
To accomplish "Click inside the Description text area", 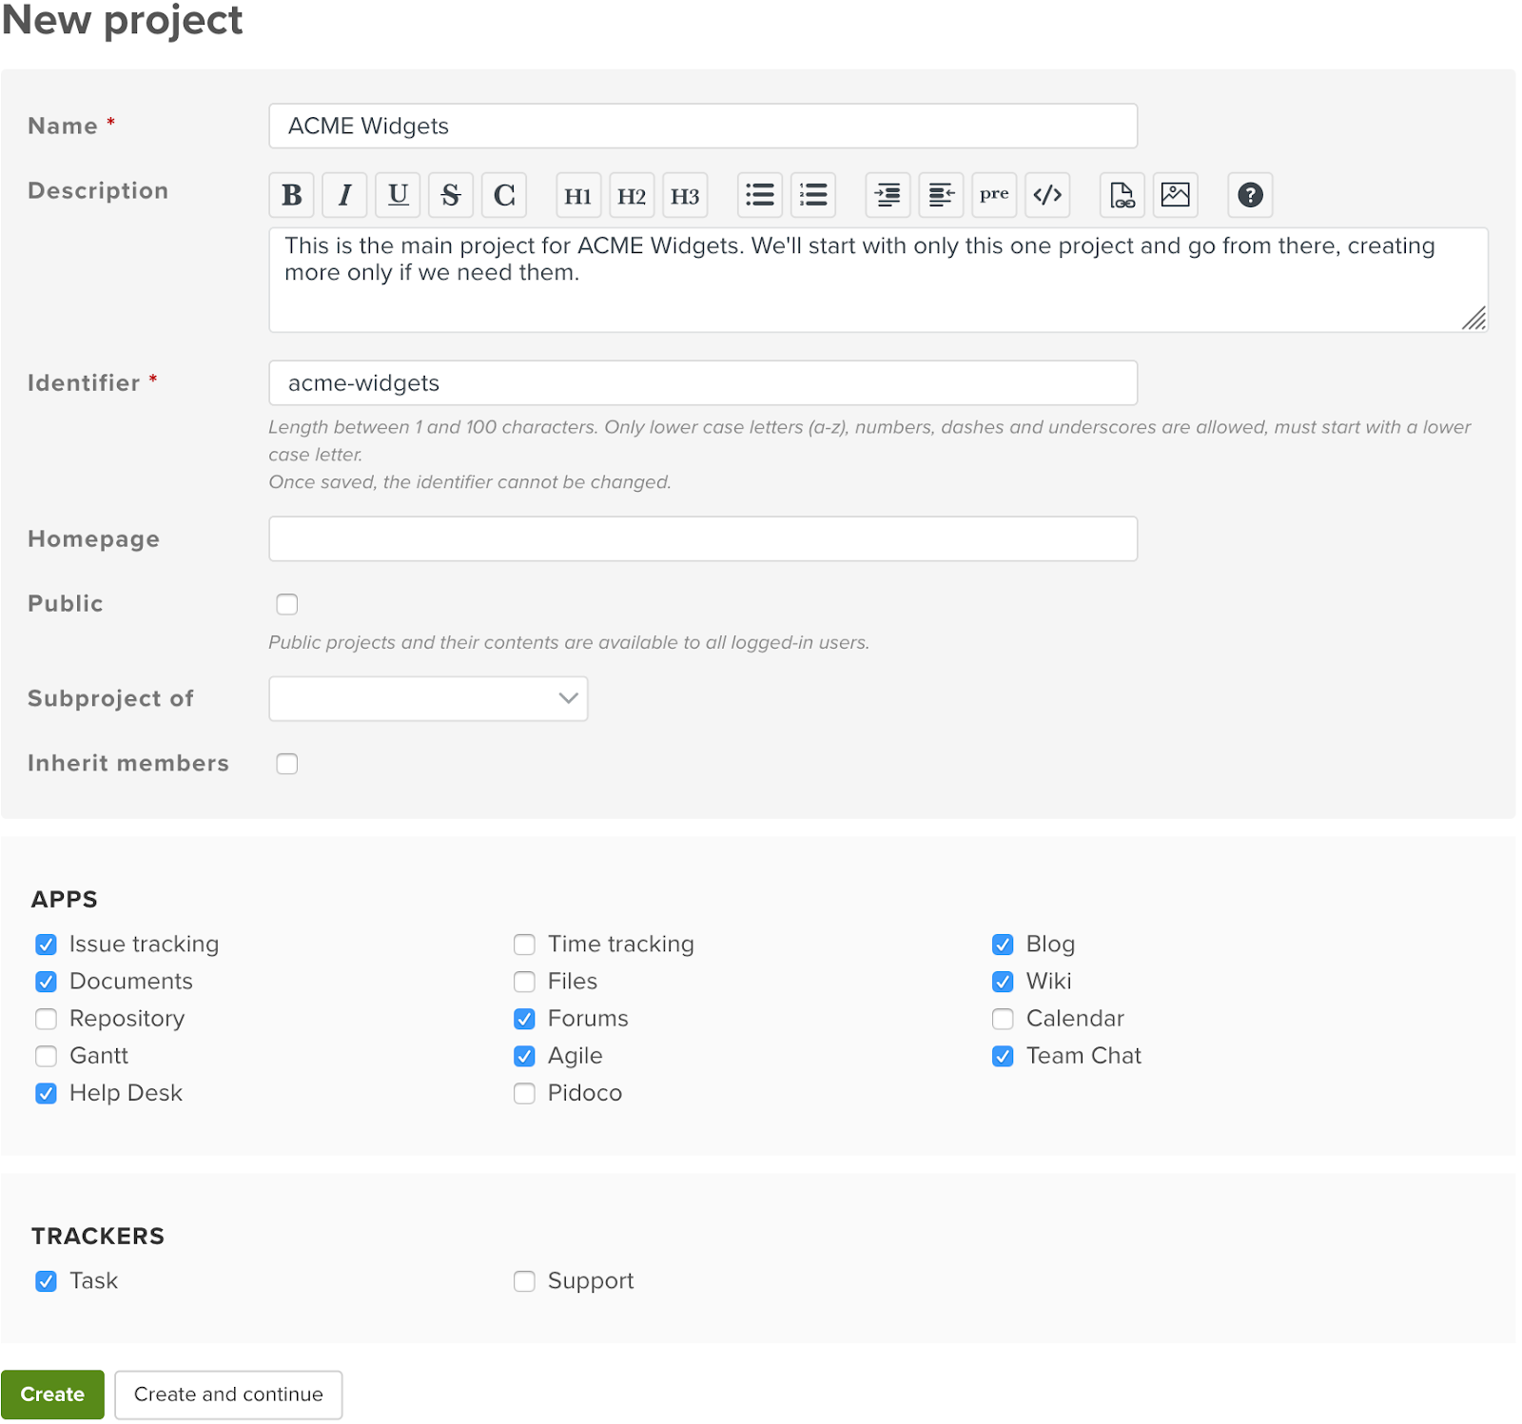I will tap(878, 280).
